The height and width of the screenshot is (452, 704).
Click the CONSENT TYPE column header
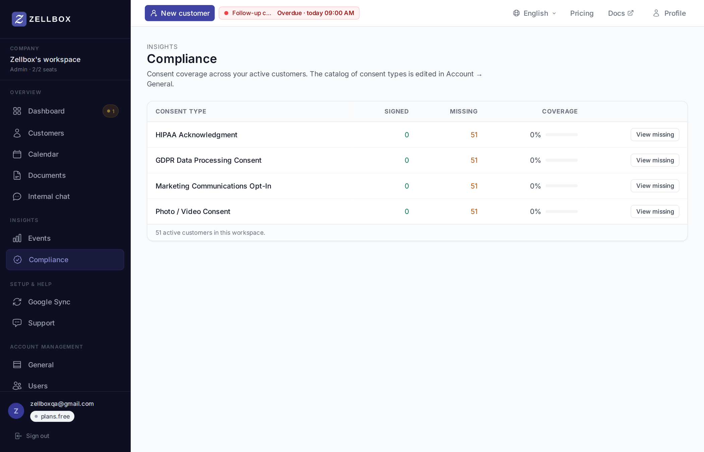point(181,111)
